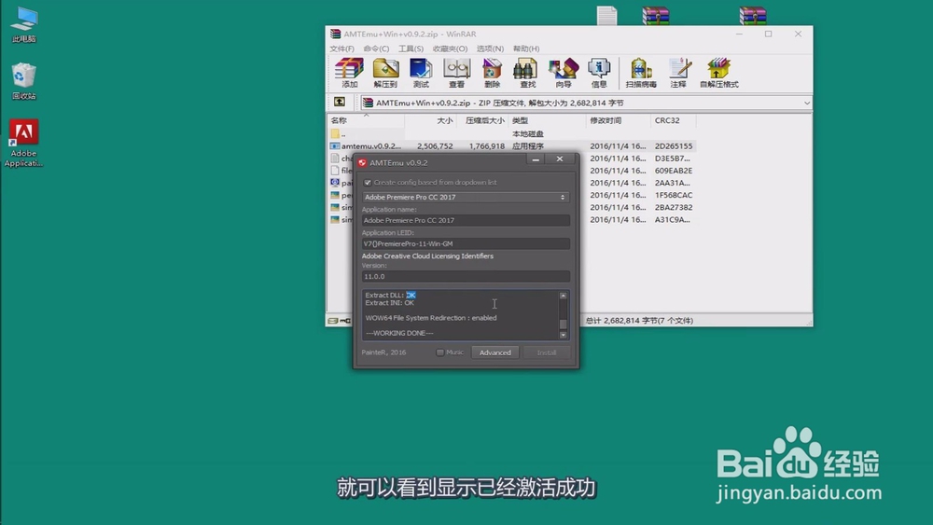933x525 pixels.
Task: Toggle 'Create config based from dropdown list' checkbox
Action: pos(367,183)
